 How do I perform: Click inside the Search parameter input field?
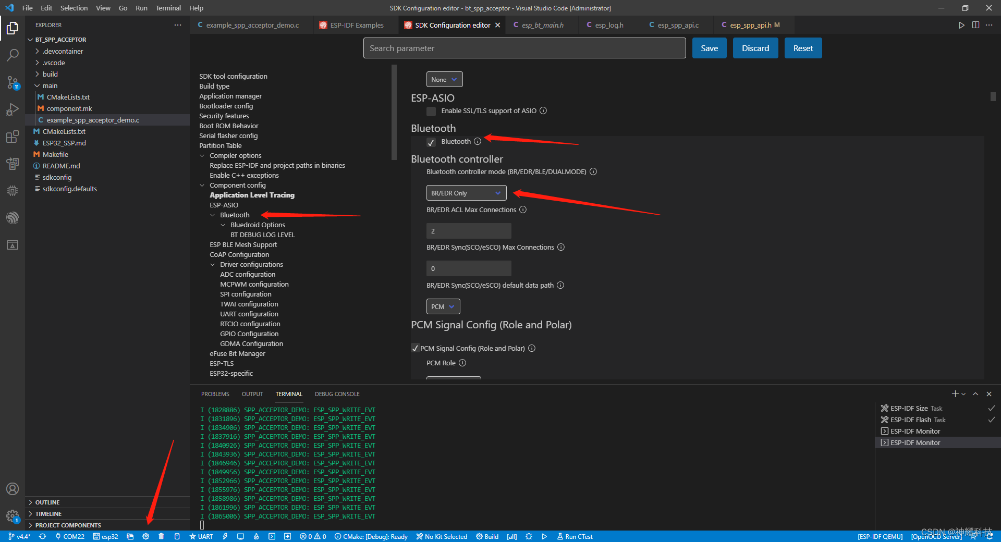(x=524, y=48)
